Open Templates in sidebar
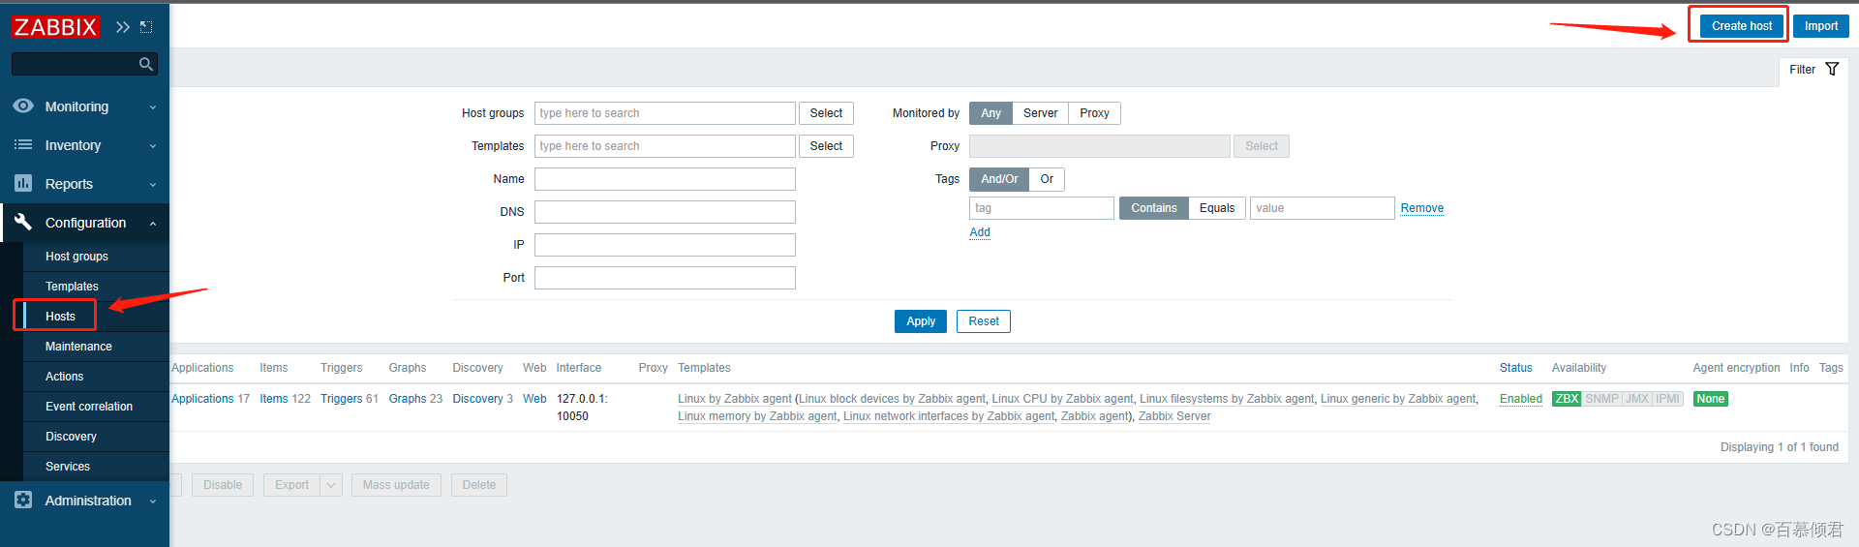The image size is (1859, 547). pyautogui.click(x=72, y=287)
